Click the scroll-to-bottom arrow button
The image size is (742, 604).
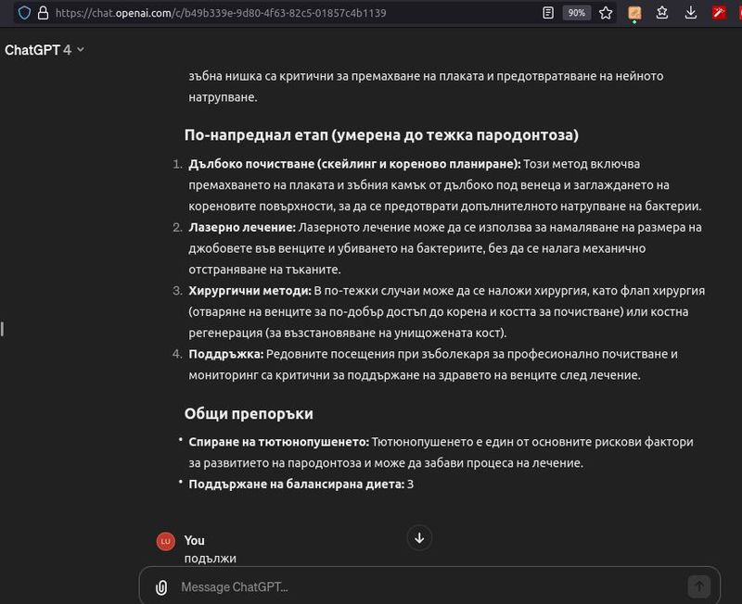coord(419,537)
